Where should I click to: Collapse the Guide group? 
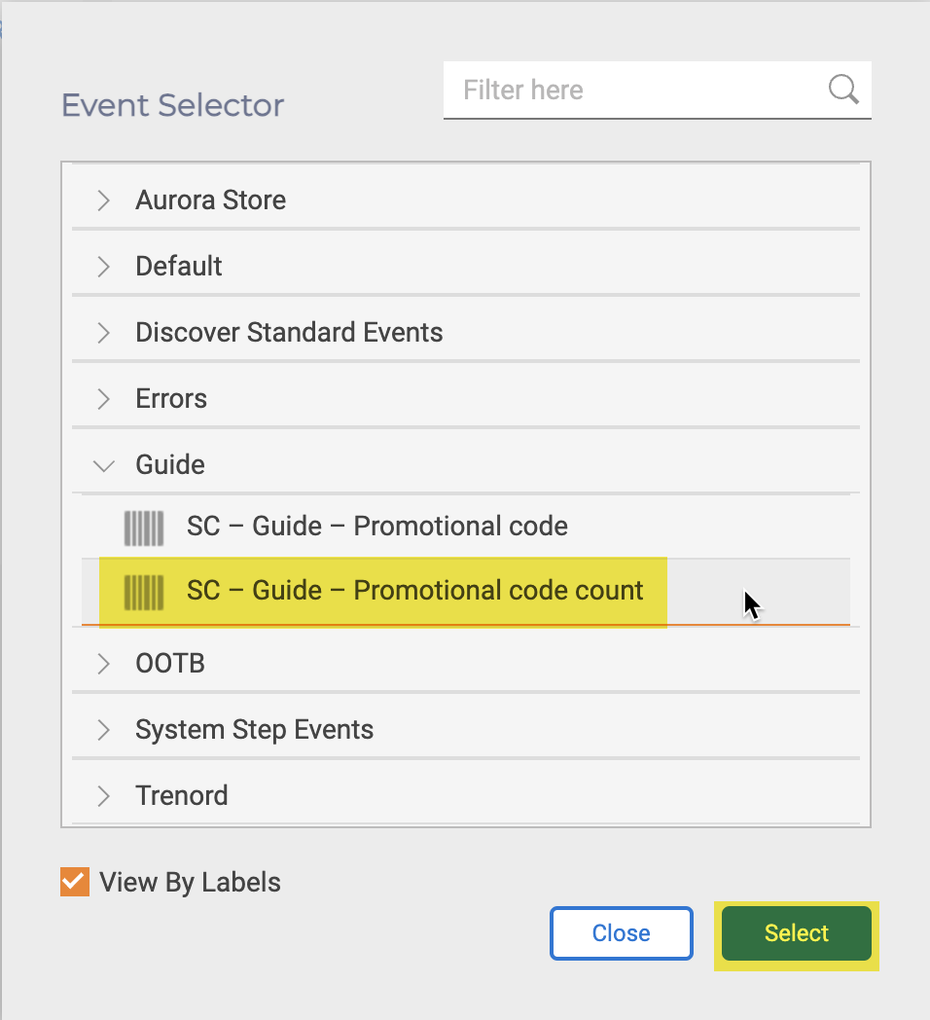(104, 465)
